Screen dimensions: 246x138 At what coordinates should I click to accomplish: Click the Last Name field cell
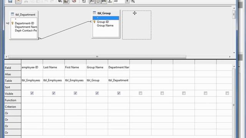point(54,67)
